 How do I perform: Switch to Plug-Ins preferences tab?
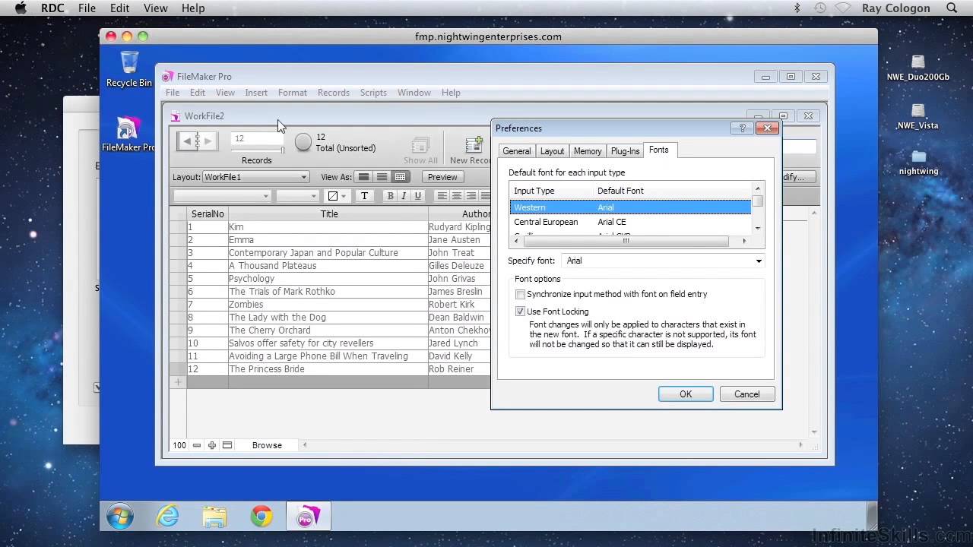click(625, 151)
